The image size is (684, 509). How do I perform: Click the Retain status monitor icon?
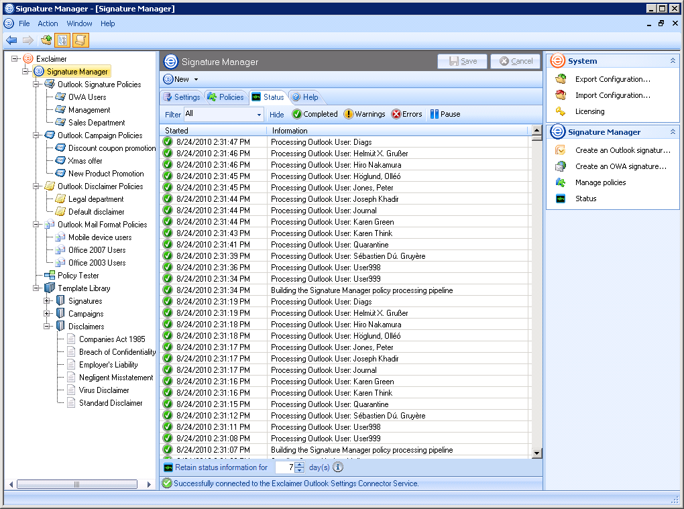pos(168,467)
